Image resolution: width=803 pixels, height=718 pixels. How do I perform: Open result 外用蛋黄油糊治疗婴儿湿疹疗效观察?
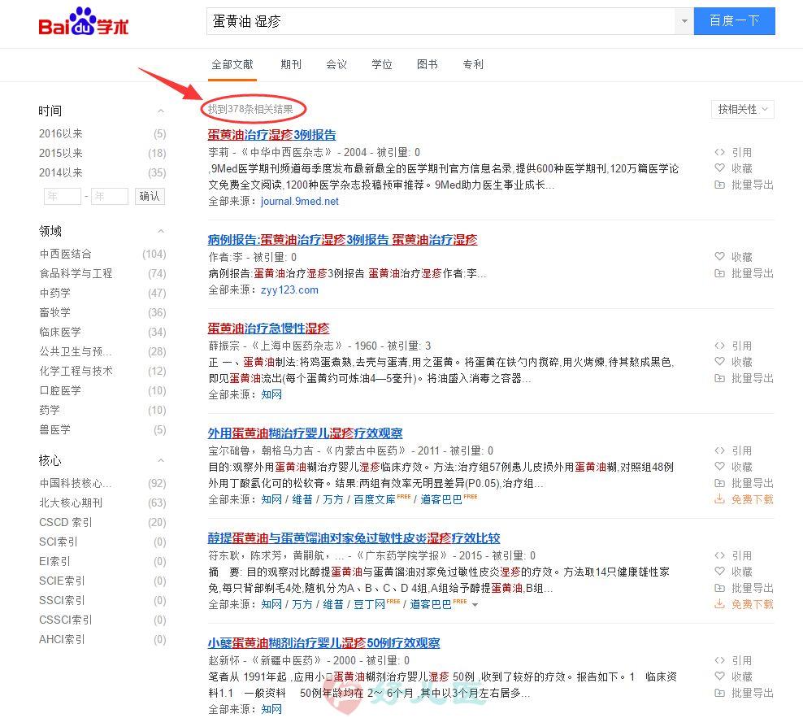pyautogui.click(x=306, y=433)
